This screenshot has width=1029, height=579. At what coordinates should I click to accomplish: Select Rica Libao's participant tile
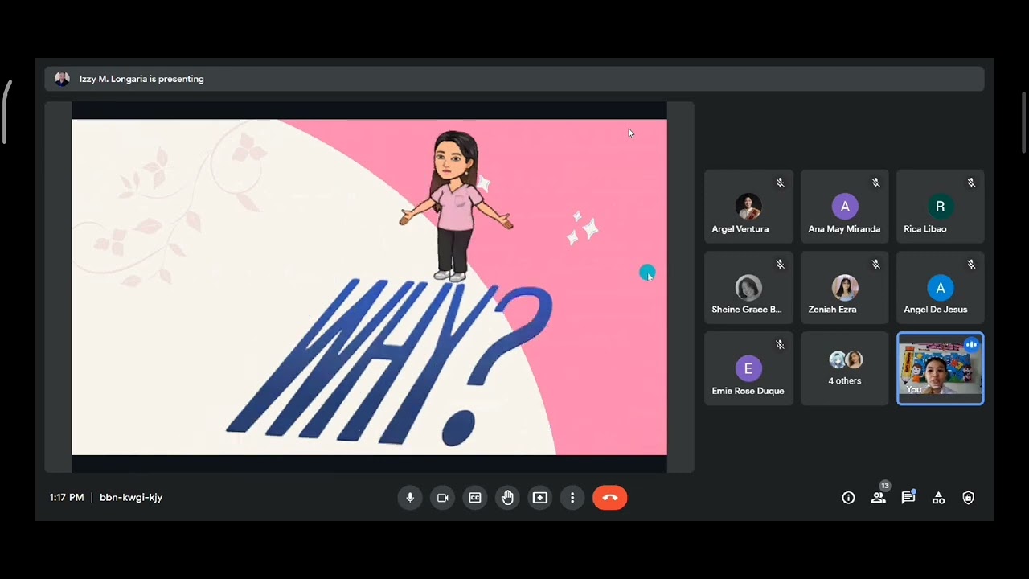point(940,207)
